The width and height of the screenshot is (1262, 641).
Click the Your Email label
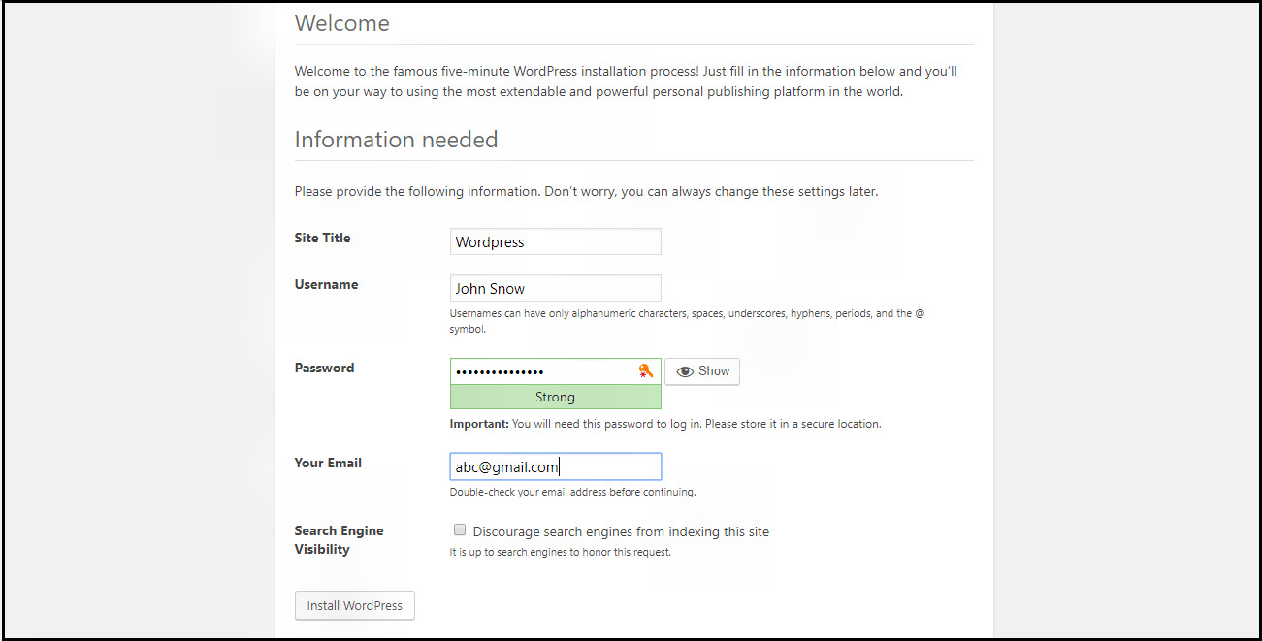point(329,463)
